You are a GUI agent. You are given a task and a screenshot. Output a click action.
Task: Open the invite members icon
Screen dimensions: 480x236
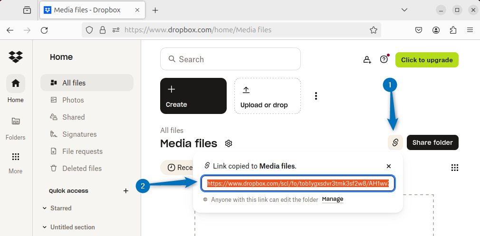367,59
